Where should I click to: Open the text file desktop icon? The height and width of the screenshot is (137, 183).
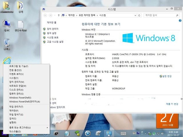point(21,26)
